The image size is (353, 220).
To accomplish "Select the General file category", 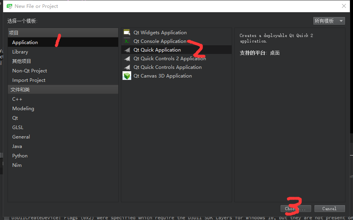I will coord(63,137).
